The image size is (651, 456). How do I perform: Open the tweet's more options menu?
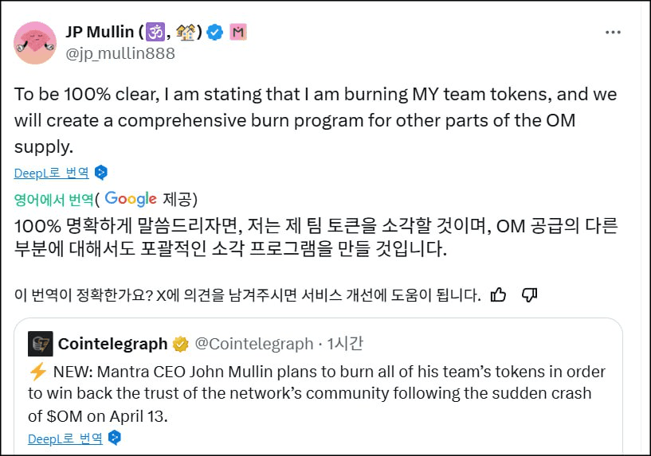click(x=612, y=33)
